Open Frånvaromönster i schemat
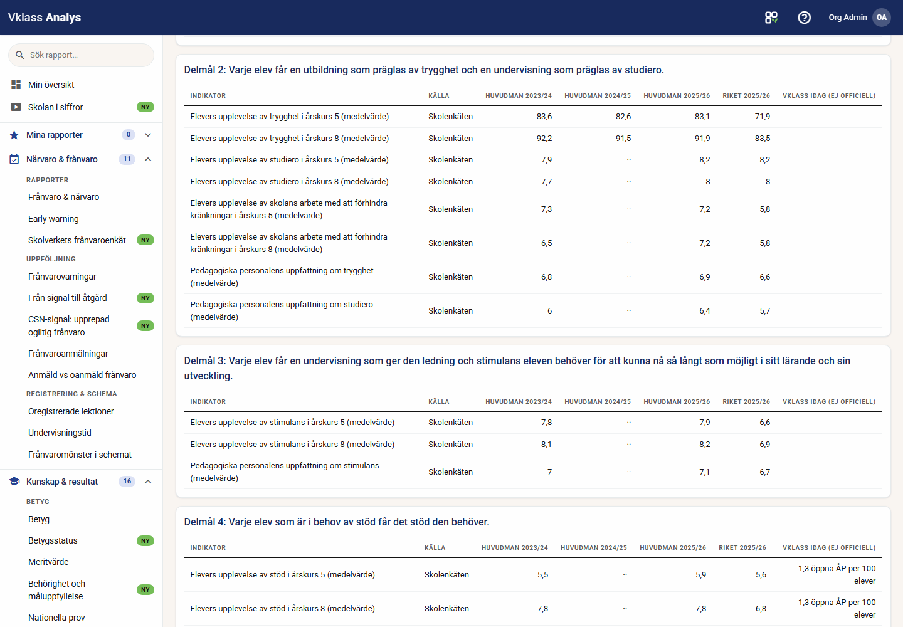This screenshot has width=903, height=627. click(x=81, y=455)
